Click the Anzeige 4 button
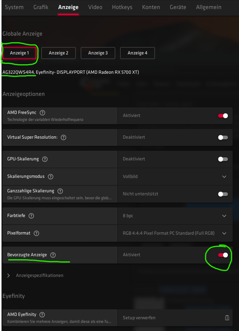The height and width of the screenshot is (331, 239). click(138, 53)
